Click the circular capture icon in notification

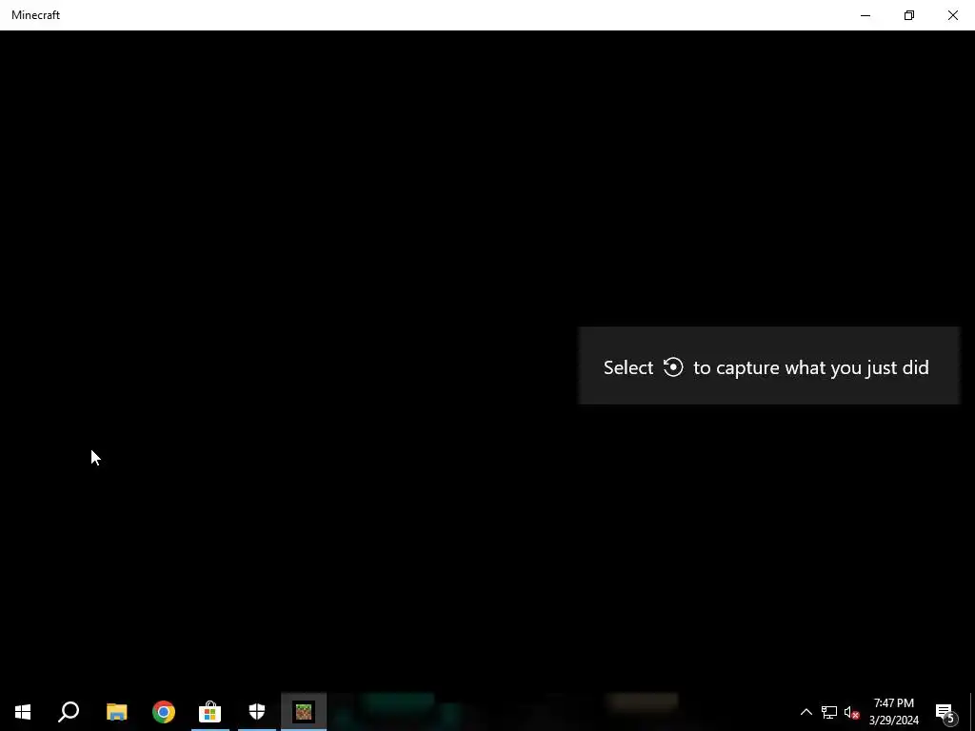coord(673,366)
